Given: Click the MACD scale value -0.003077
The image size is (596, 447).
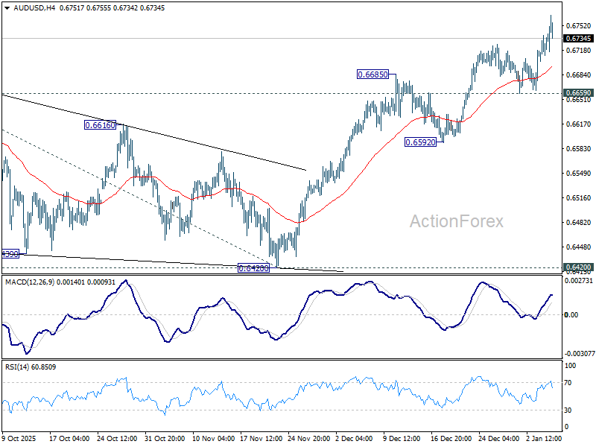Looking at the screenshot, I should pyautogui.click(x=580, y=353).
